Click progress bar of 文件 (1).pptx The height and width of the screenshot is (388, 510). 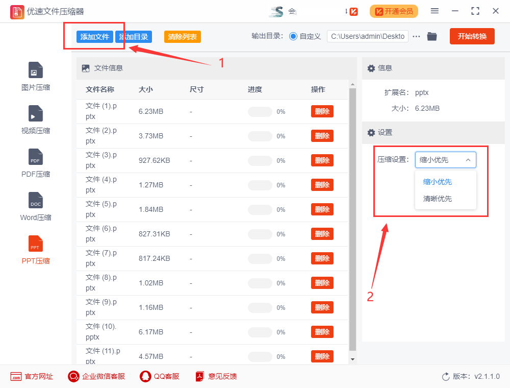[260, 112]
